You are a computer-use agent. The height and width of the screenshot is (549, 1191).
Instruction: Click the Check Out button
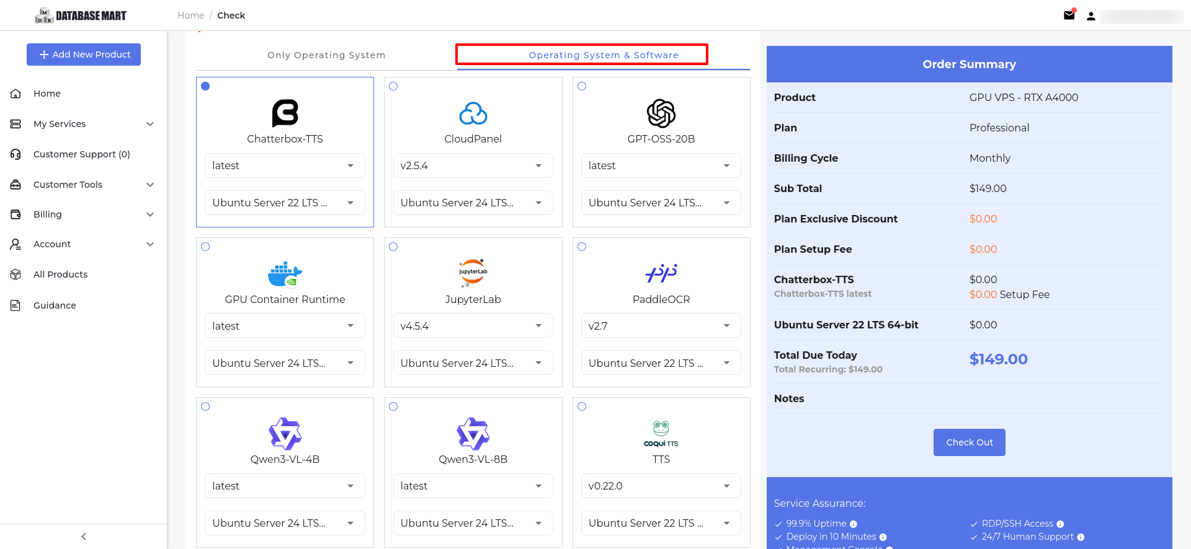pyautogui.click(x=970, y=442)
